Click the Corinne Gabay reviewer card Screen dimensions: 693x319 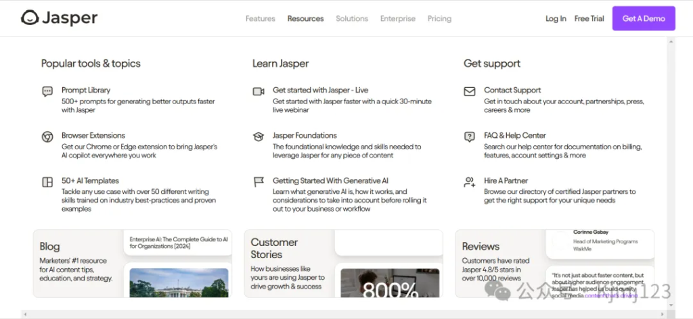point(600,244)
